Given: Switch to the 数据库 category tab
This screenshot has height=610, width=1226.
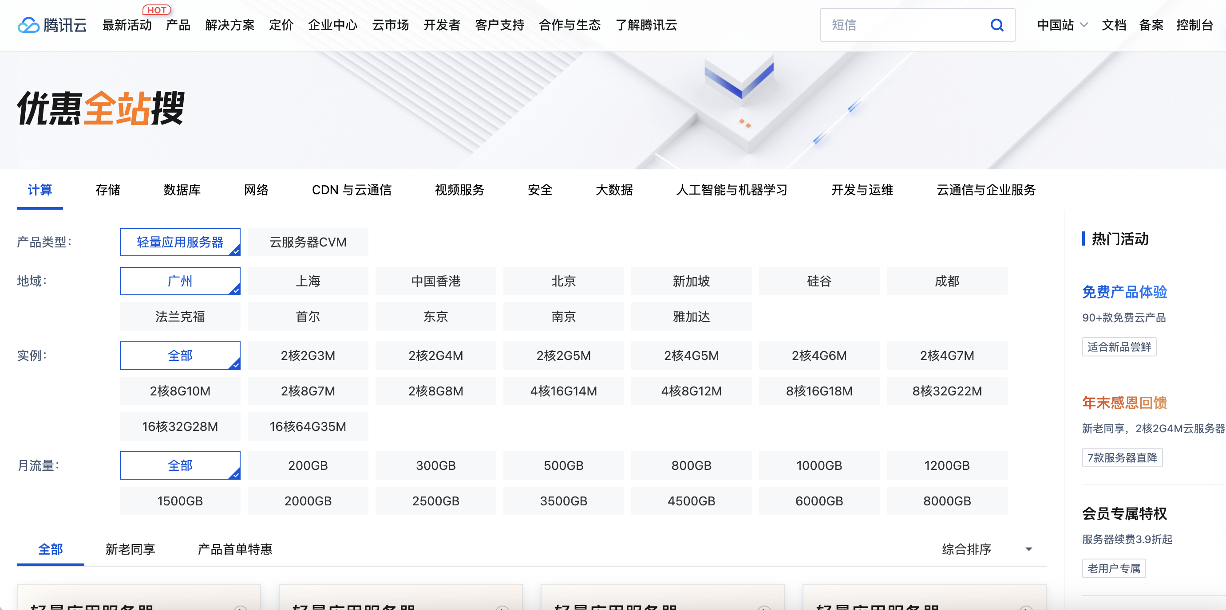Looking at the screenshot, I should coord(182,190).
